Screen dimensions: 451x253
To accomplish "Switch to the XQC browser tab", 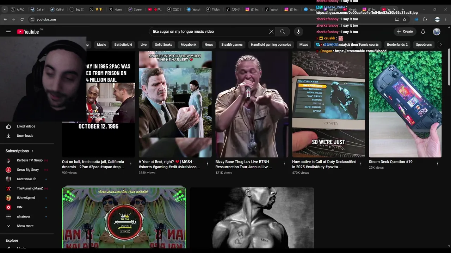I will [x=174, y=9].
